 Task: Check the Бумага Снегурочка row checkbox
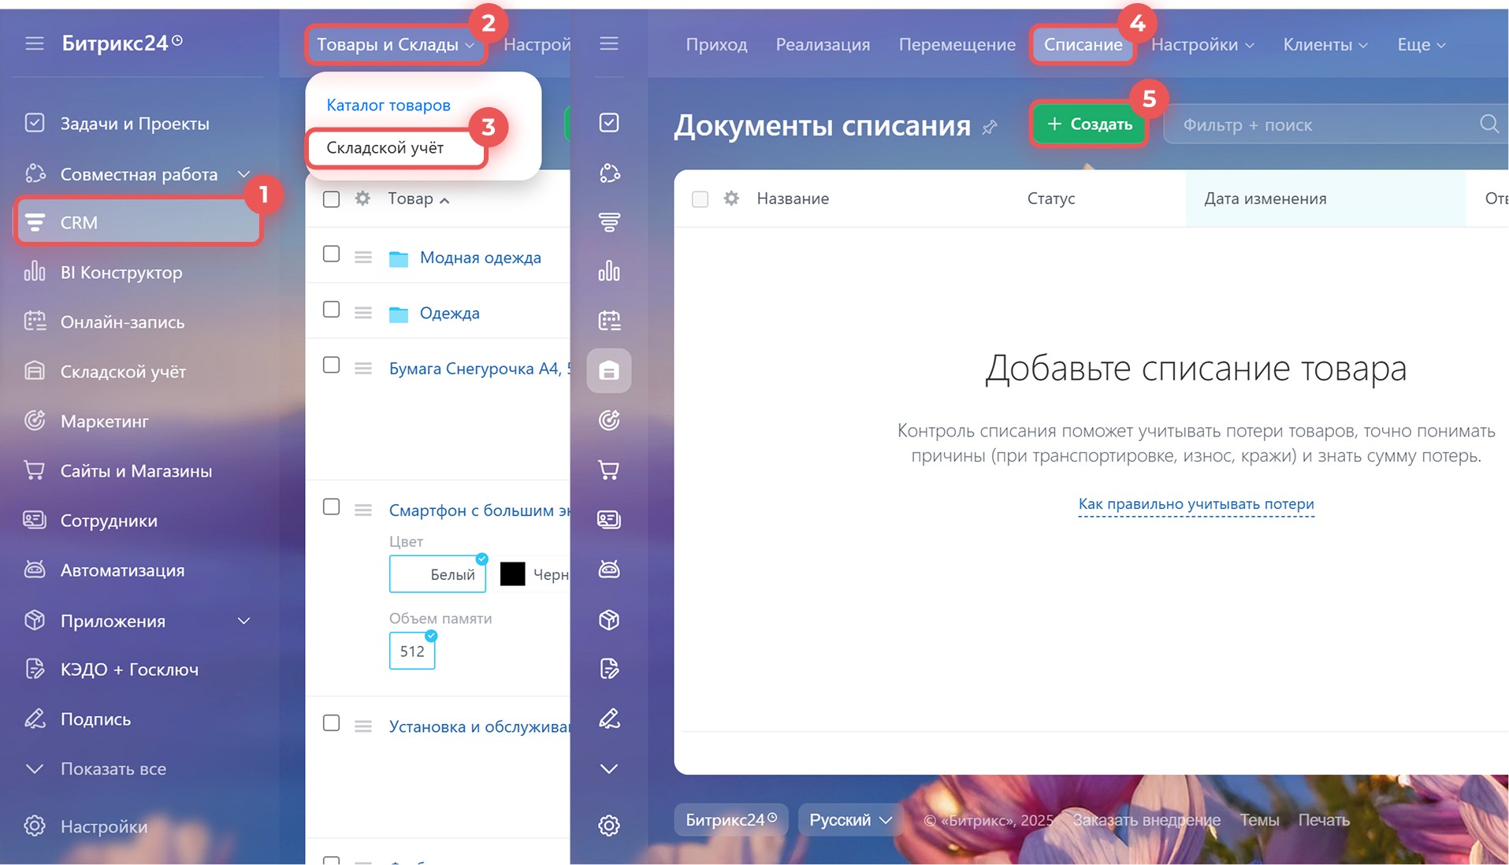[x=332, y=365]
